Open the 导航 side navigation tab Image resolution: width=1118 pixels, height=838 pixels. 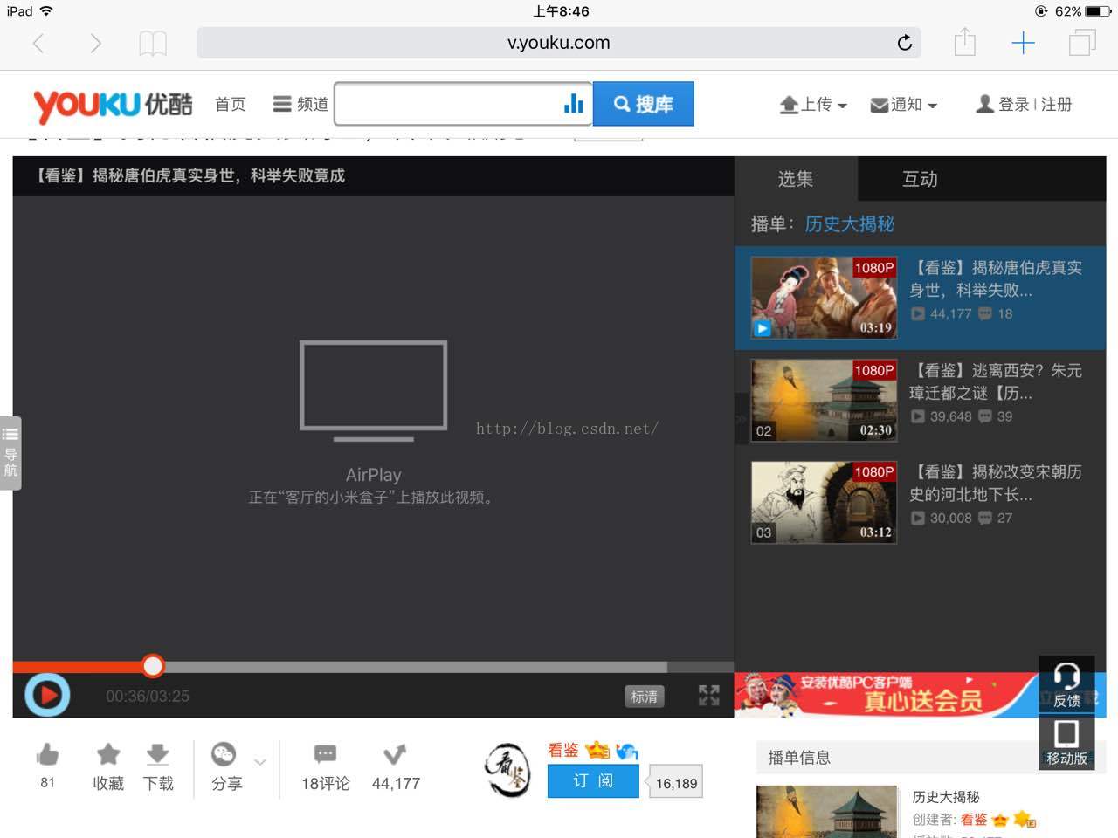[x=10, y=453]
